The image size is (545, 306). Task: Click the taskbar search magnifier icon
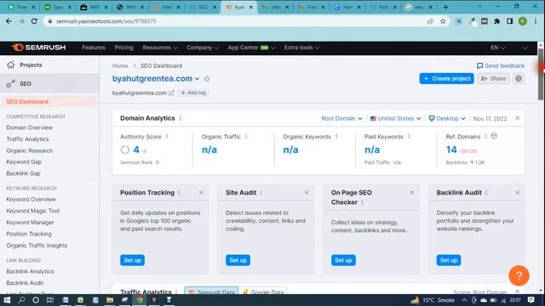coord(21,300)
